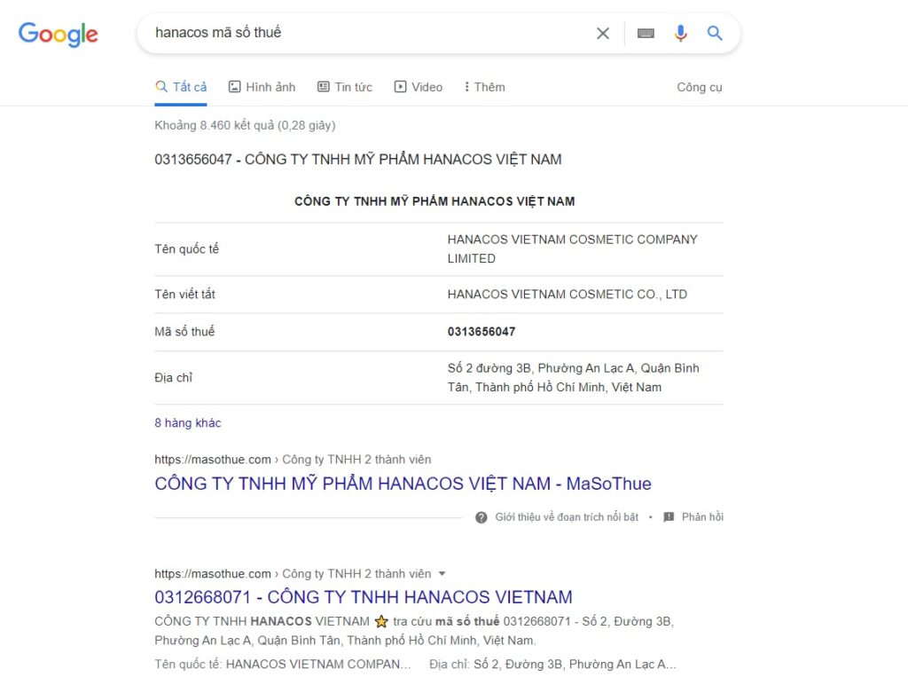Viewport: 908px width, 685px height.
Task: Open the Video results tab
Action: [418, 87]
